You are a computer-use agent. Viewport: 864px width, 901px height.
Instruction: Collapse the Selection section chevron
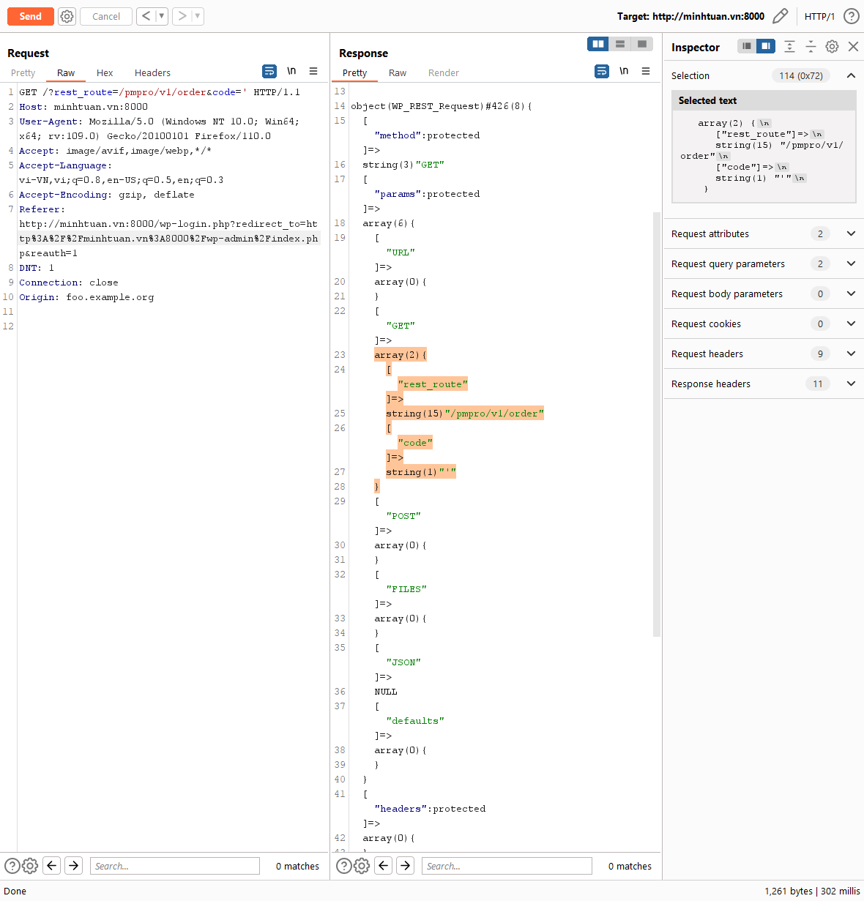[x=851, y=75]
